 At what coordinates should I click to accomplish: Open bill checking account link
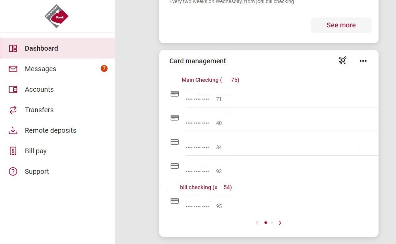[x=206, y=187]
